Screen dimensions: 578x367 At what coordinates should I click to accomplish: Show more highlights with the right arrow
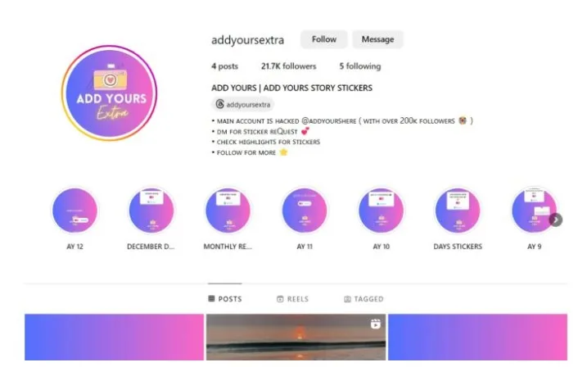556,220
